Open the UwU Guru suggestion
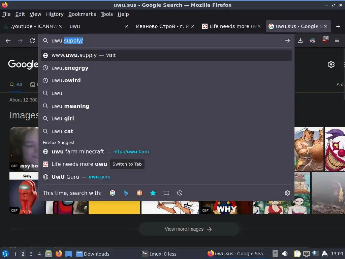345x259 pixels. tap(166, 177)
